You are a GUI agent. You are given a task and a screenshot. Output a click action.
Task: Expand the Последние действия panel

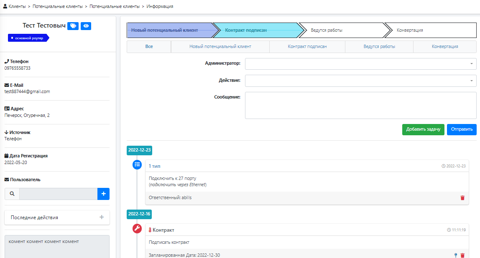101,218
